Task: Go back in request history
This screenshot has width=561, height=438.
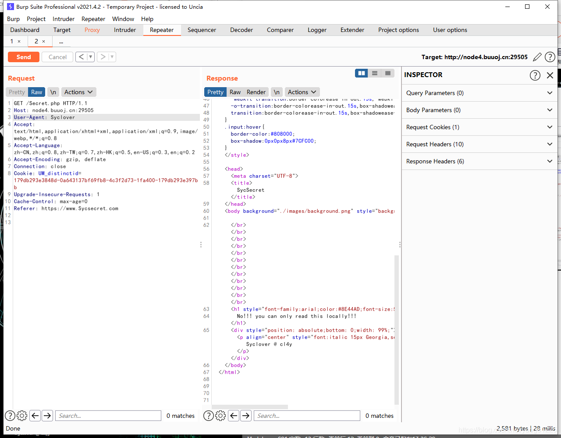Action: 81,57
